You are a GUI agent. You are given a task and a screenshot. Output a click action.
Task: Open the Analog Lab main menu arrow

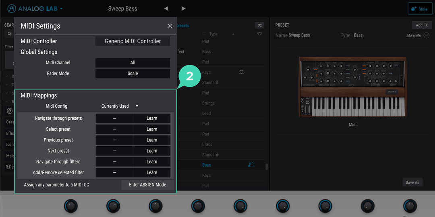click(x=61, y=8)
